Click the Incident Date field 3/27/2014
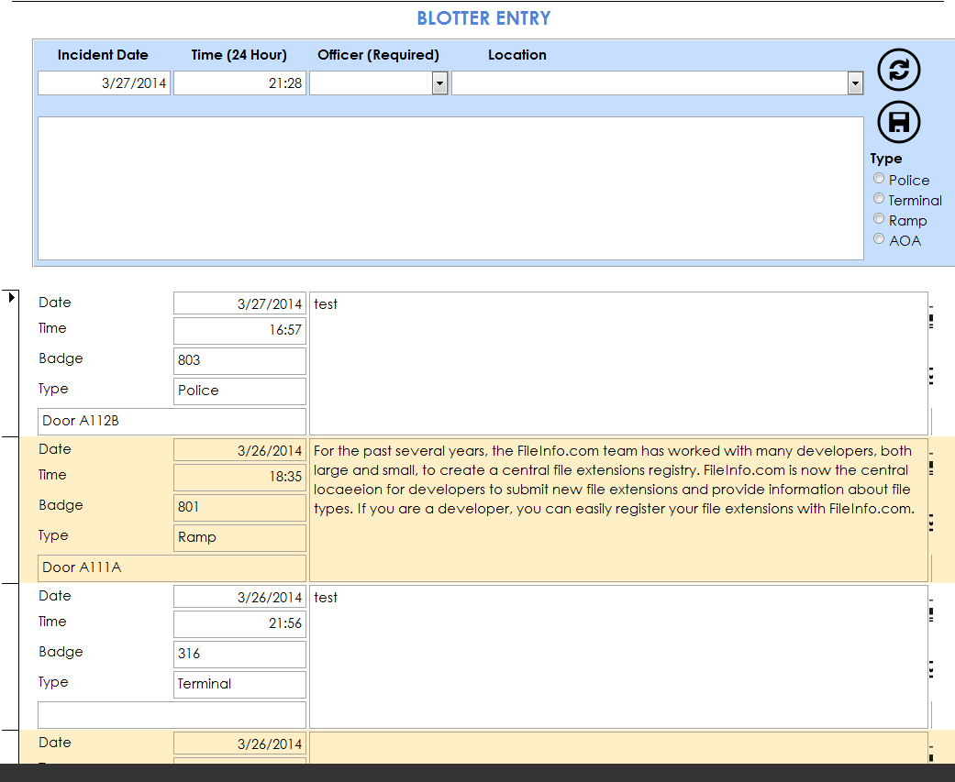955x782 pixels. pyautogui.click(x=105, y=83)
